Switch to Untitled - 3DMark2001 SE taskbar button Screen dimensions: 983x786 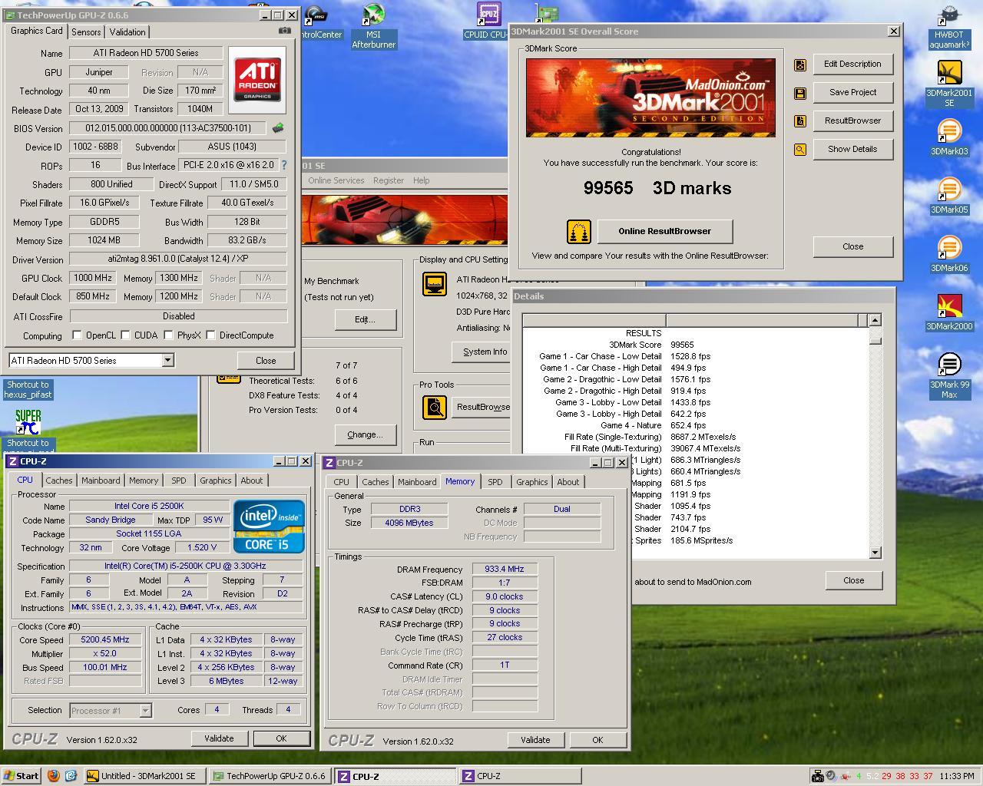tap(144, 776)
